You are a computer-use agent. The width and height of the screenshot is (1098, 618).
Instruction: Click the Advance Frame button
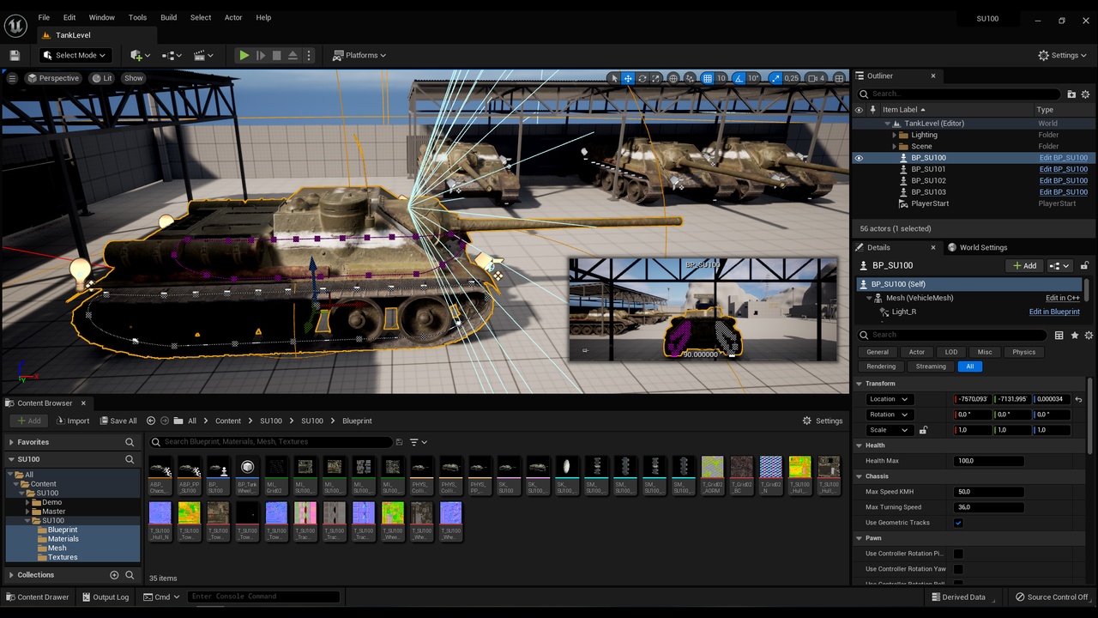[x=261, y=55]
